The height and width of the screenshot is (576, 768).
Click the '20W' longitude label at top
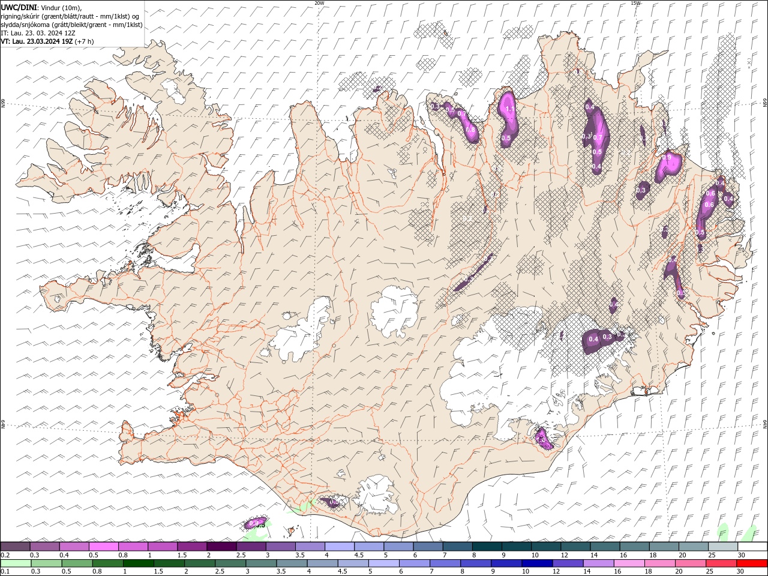tap(319, 3)
